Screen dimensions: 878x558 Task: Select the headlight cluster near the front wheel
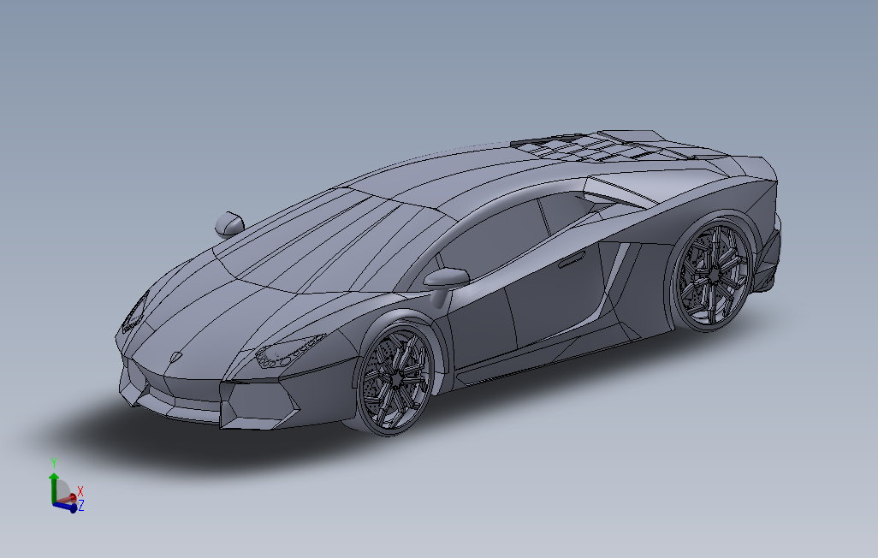289,350
